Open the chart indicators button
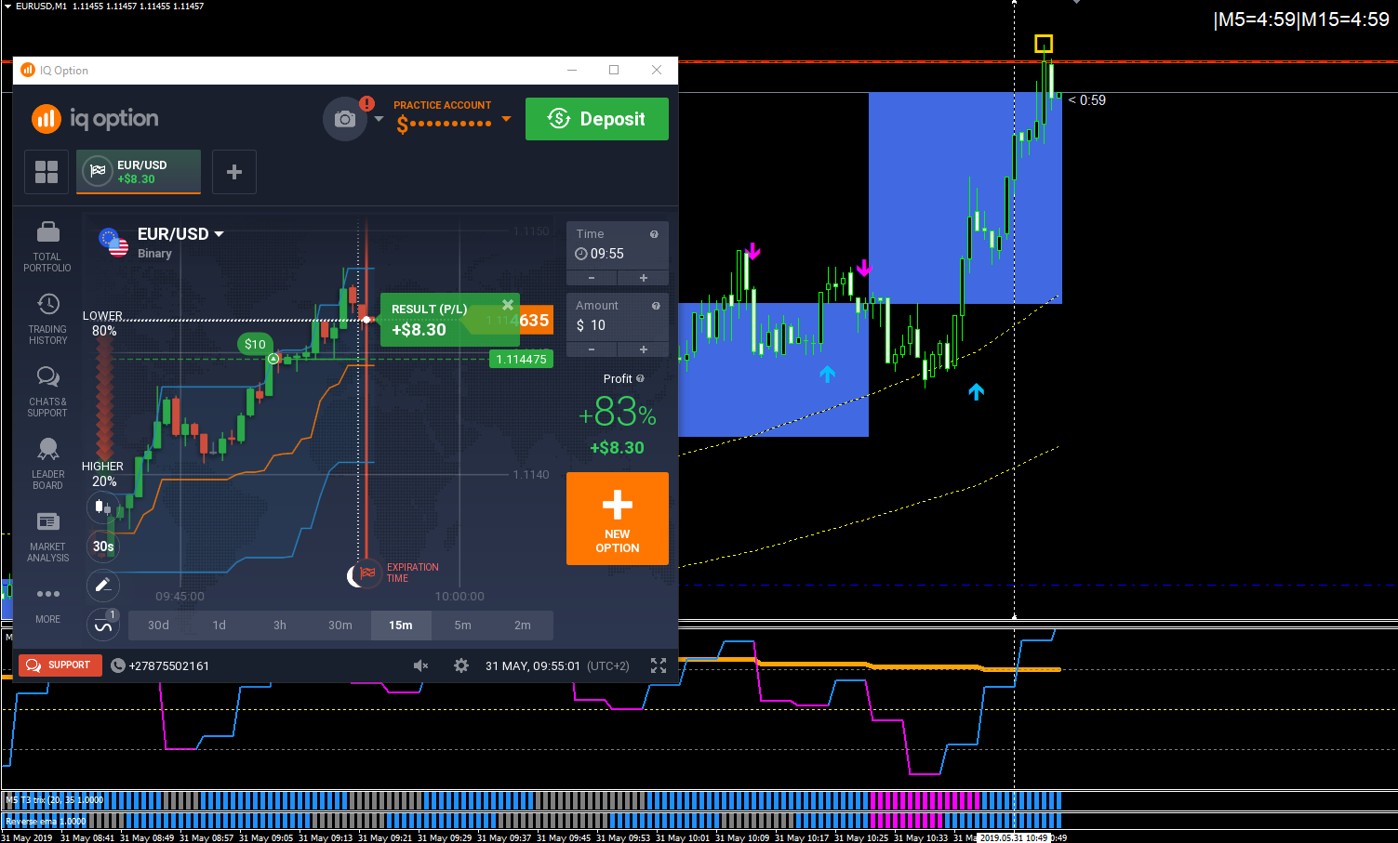1398x843 pixels. pyautogui.click(x=103, y=625)
